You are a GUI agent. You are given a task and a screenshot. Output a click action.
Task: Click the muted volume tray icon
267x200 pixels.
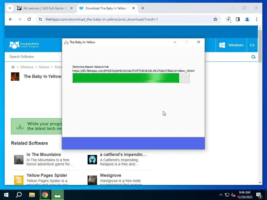tap(233, 195)
